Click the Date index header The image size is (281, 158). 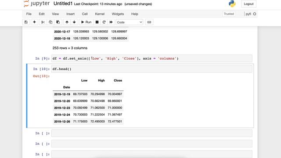pos(66,87)
